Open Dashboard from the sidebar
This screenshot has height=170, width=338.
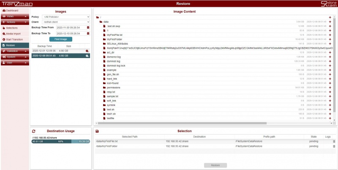pos(13,10)
